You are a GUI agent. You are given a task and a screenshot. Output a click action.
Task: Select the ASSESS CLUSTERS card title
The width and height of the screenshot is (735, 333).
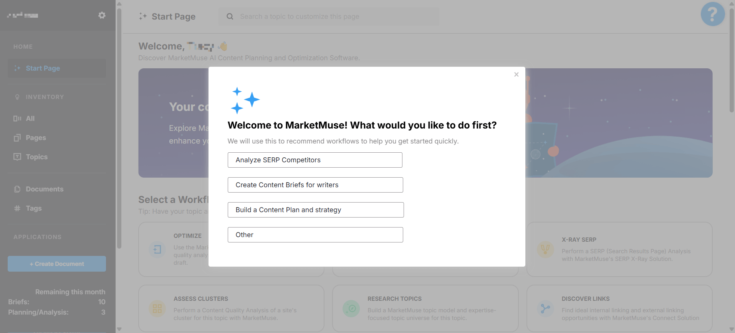(201, 299)
